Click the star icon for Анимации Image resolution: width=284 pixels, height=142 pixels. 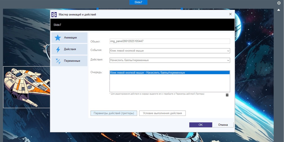click(58, 38)
